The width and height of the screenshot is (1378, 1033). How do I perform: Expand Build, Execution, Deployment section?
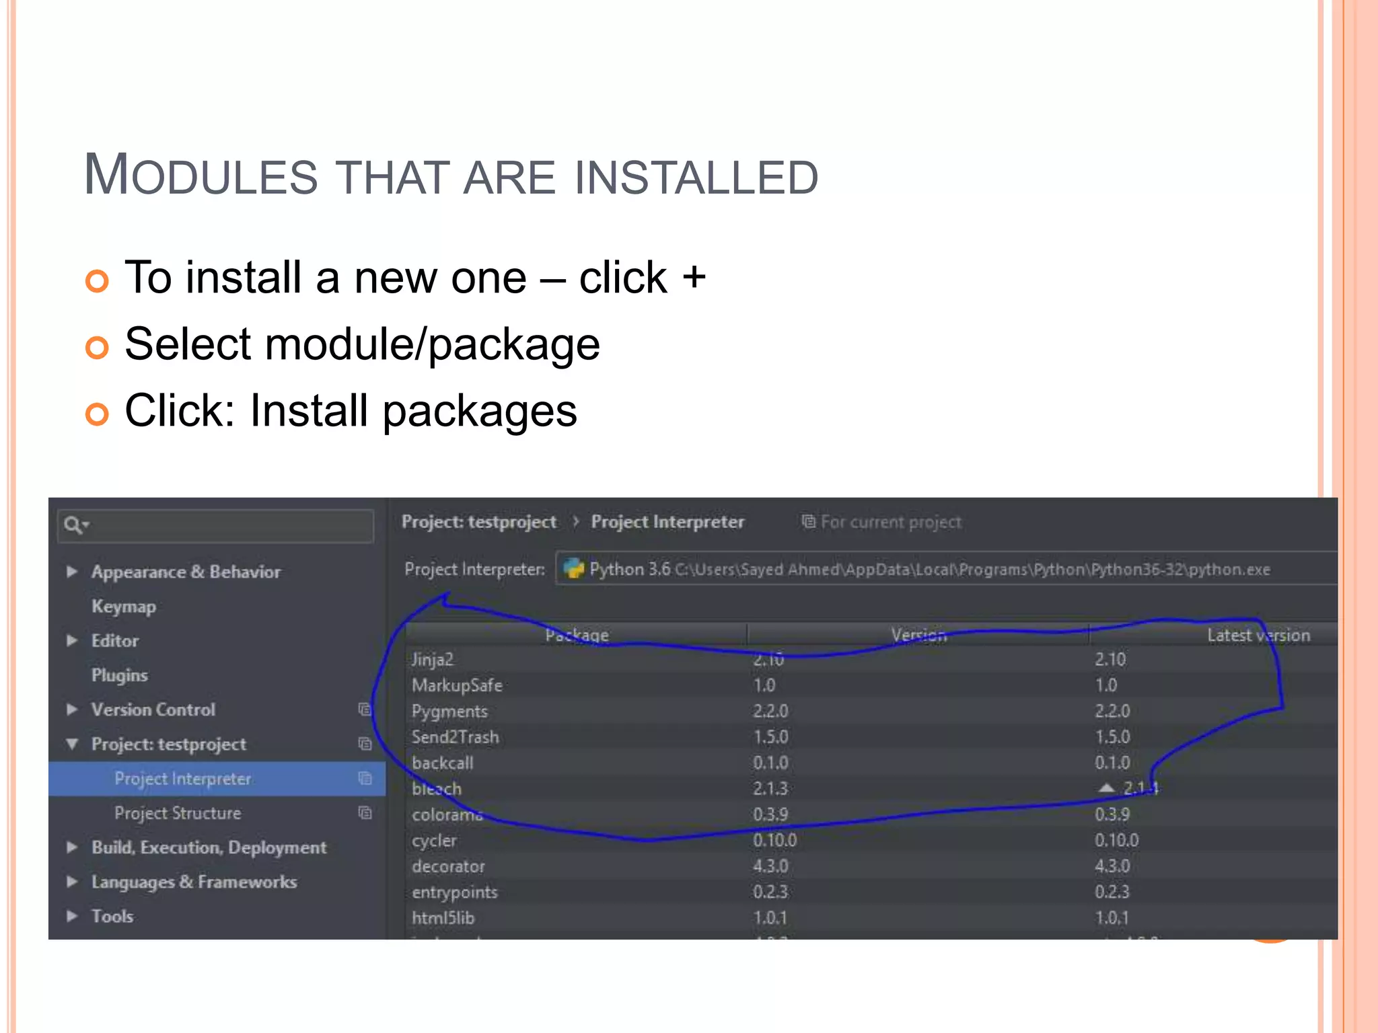(72, 847)
